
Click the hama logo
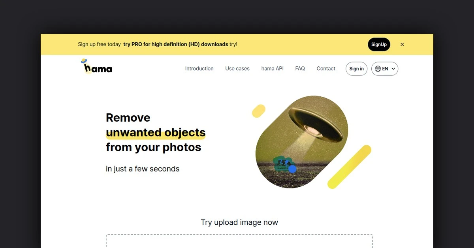[x=96, y=67]
